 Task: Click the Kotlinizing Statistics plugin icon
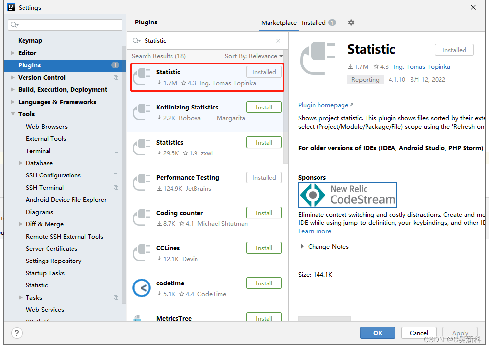point(142,112)
